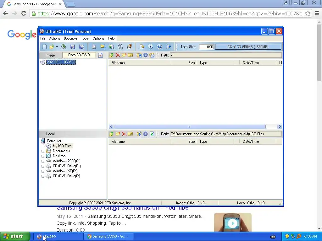Select My ISO Files in the Local tree
322x241 pixels.
(x=62, y=146)
